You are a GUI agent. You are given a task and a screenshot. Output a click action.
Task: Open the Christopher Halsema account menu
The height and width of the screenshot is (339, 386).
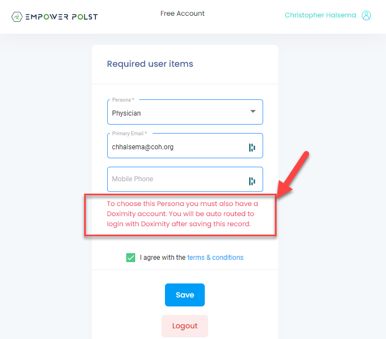(x=320, y=16)
